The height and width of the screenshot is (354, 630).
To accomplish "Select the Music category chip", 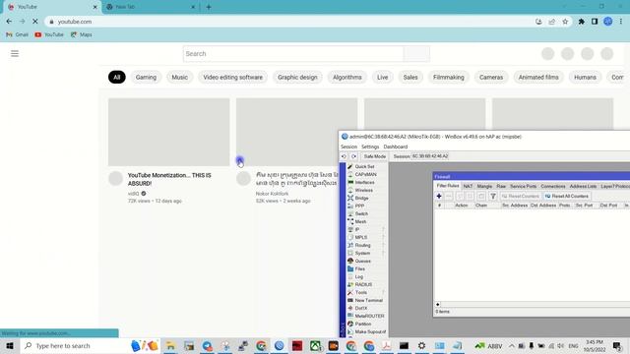I will (x=179, y=77).
